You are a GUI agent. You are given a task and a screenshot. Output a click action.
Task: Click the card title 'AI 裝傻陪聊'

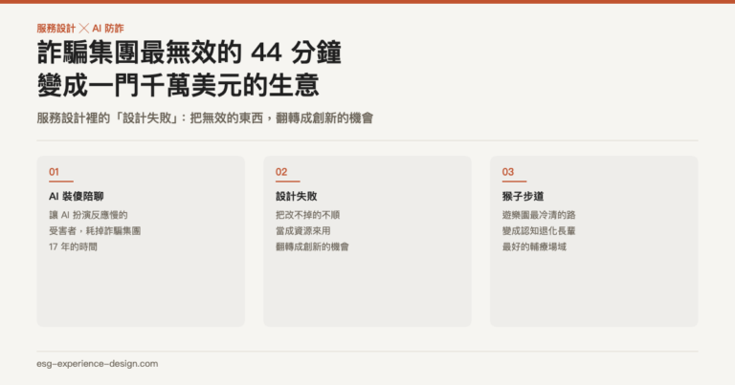click(x=76, y=197)
